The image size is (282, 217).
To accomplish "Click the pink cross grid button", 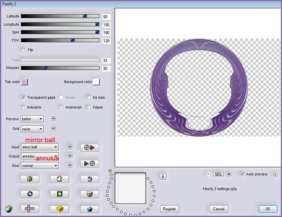I will (x=29, y=209).
